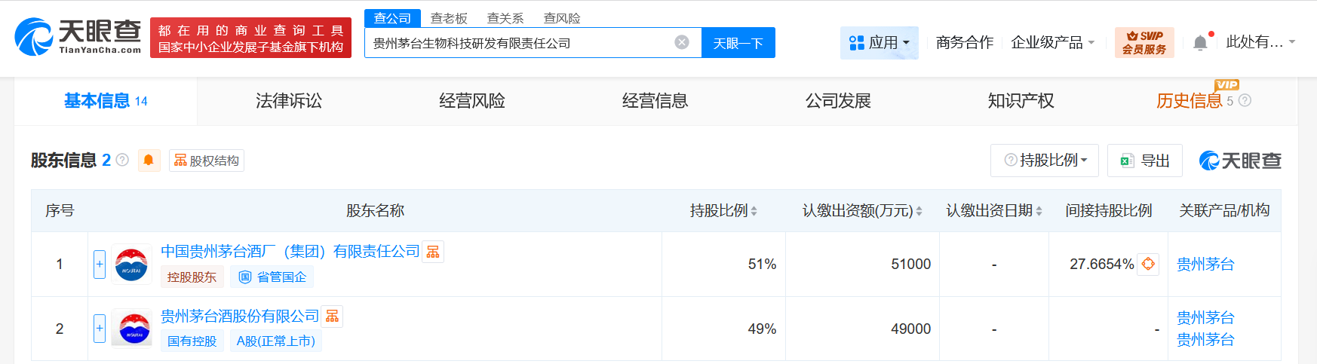Open the 持股比例 filter dropdown
This screenshot has width=1317, height=364.
pos(1045,161)
